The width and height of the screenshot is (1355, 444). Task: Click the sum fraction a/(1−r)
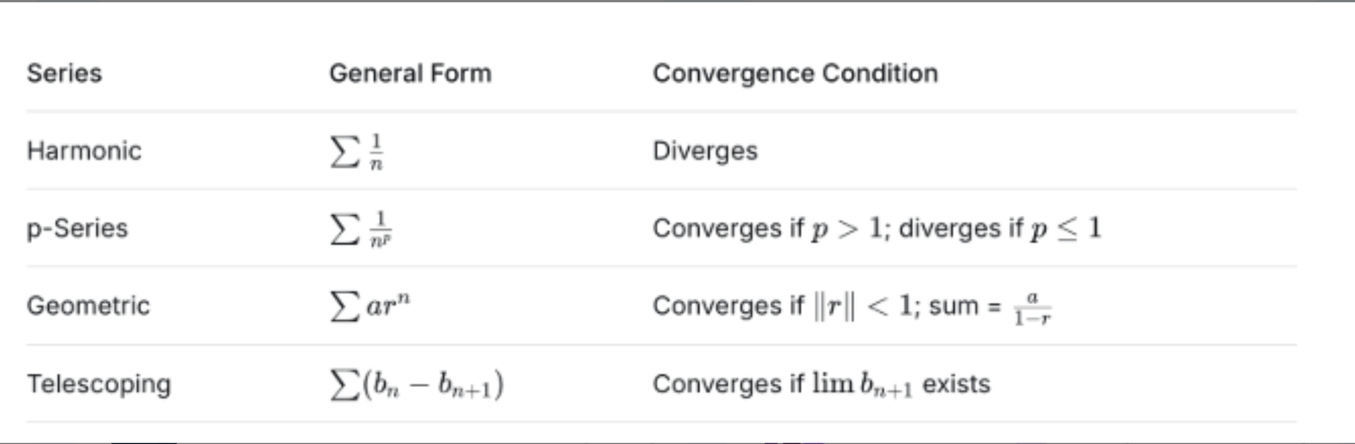[1032, 309]
